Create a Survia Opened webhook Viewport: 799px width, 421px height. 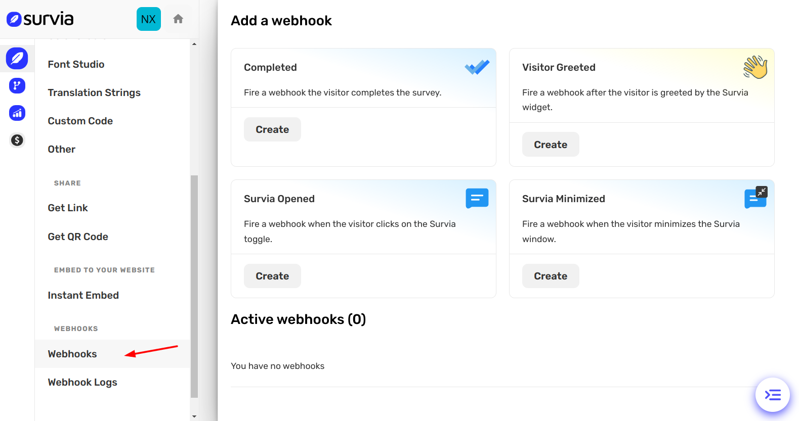pos(272,276)
